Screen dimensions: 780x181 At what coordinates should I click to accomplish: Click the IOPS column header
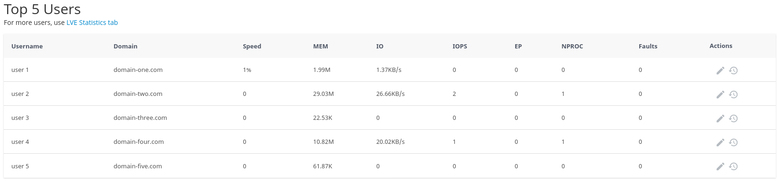coord(460,46)
